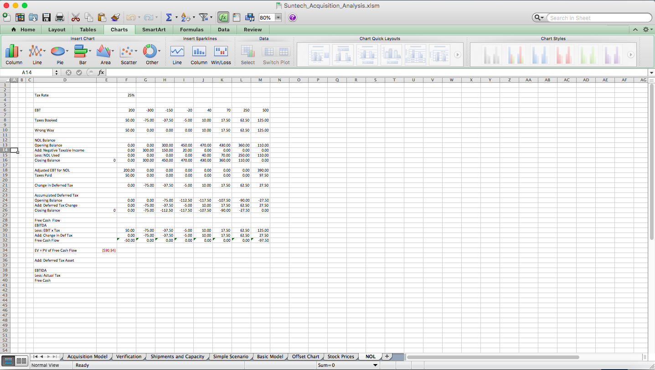Click the Switch Plot icon
The height and width of the screenshot is (370, 655).
point(276,52)
